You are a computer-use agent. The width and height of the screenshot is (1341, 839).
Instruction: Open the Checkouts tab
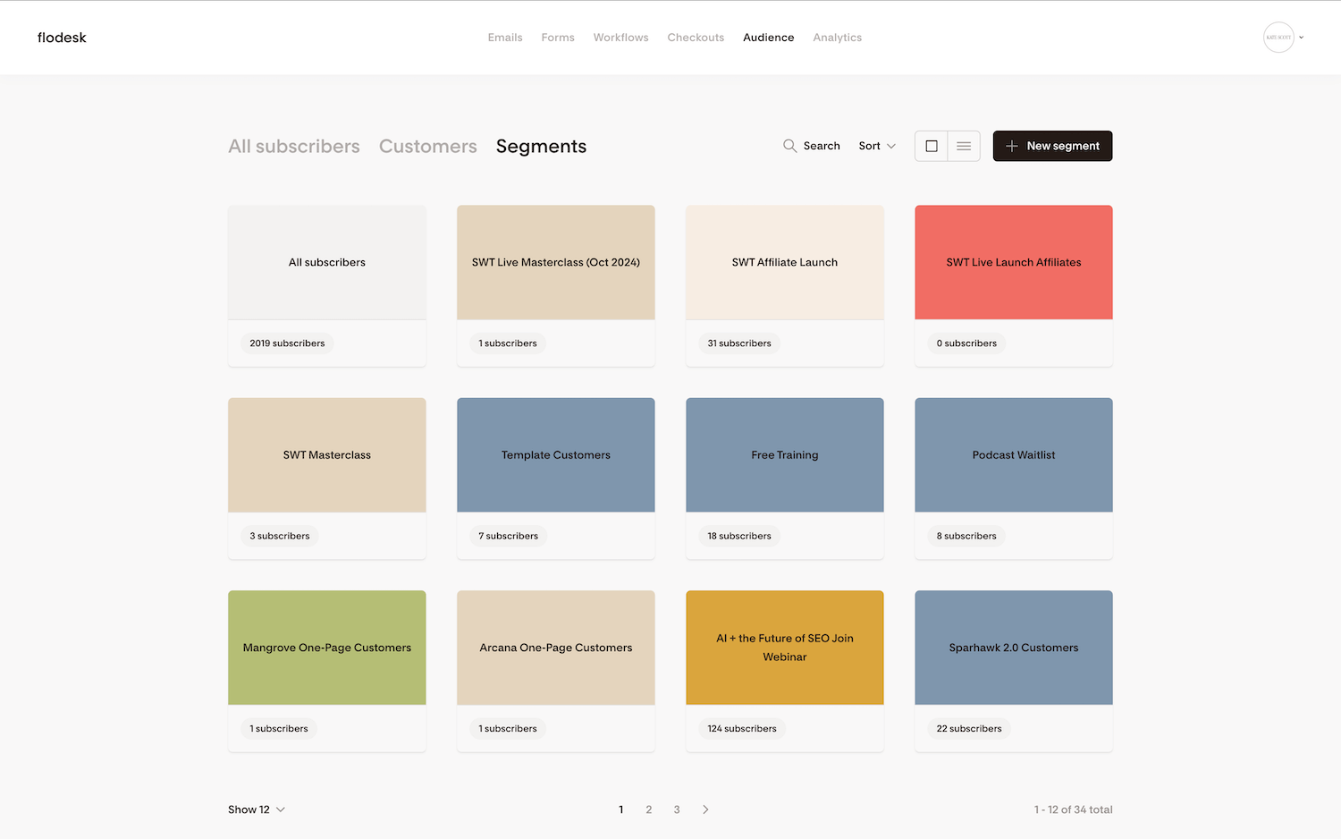click(x=696, y=38)
